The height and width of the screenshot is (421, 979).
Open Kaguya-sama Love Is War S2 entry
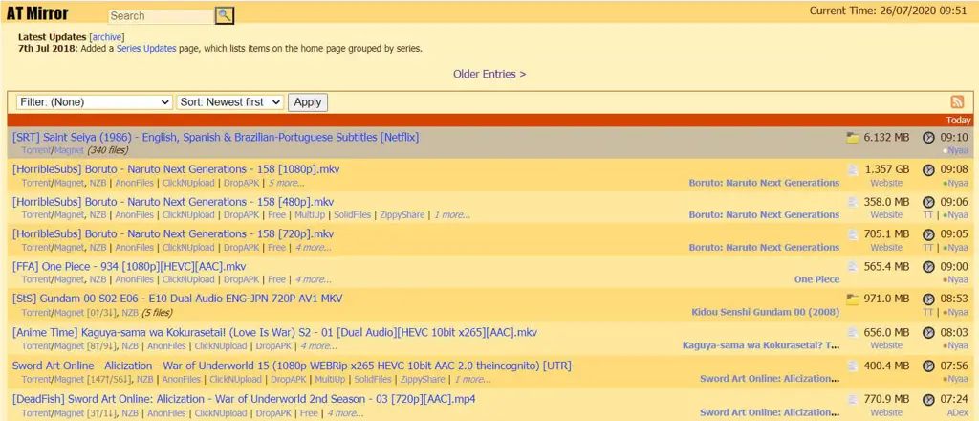274,332
